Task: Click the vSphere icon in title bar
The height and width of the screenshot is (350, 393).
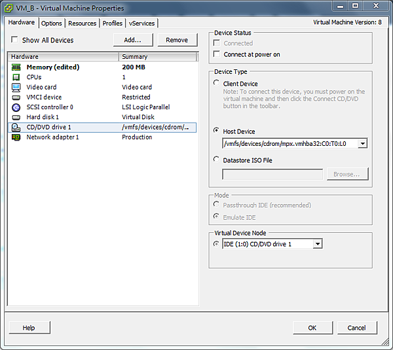Action: (x=9, y=8)
